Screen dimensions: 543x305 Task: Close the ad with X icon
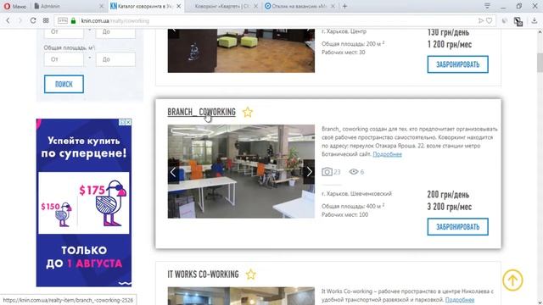click(128, 122)
